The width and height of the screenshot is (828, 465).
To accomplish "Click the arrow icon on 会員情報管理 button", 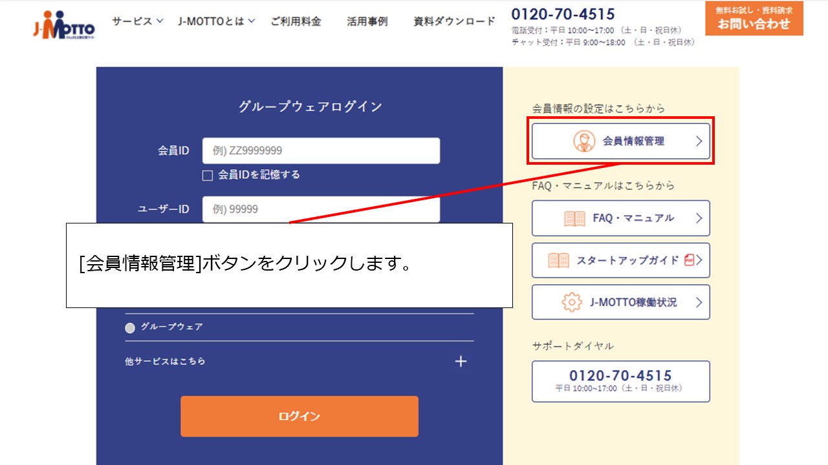I will tap(699, 141).
